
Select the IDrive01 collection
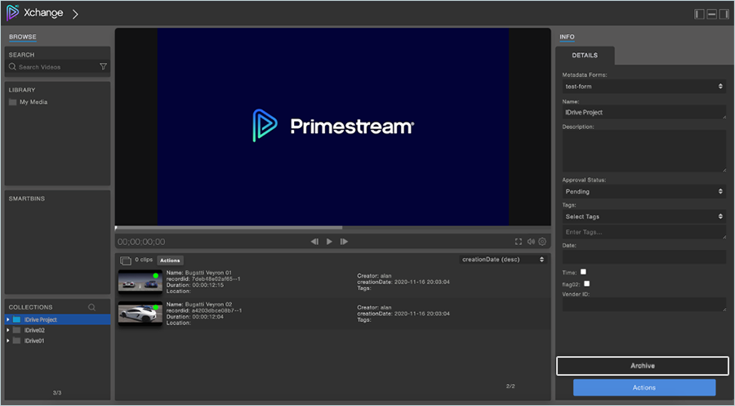(34, 341)
